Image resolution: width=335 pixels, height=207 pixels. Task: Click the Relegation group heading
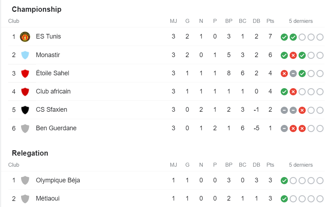click(x=30, y=153)
